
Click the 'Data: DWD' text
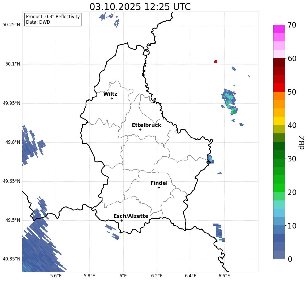point(38,22)
